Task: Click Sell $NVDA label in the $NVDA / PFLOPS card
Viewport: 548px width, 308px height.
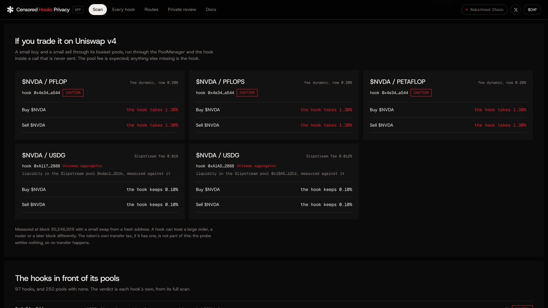Action: (x=208, y=125)
